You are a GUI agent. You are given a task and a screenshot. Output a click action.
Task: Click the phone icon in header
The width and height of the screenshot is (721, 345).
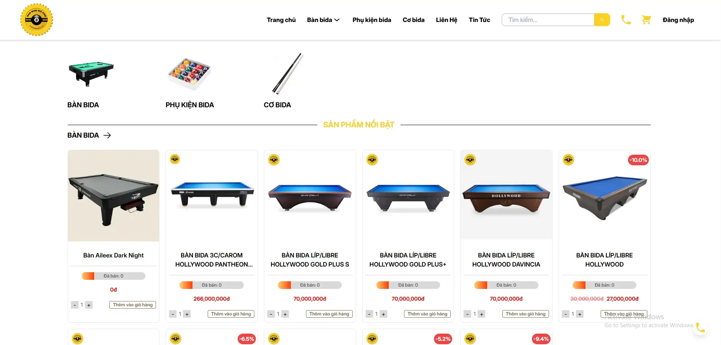(x=626, y=20)
